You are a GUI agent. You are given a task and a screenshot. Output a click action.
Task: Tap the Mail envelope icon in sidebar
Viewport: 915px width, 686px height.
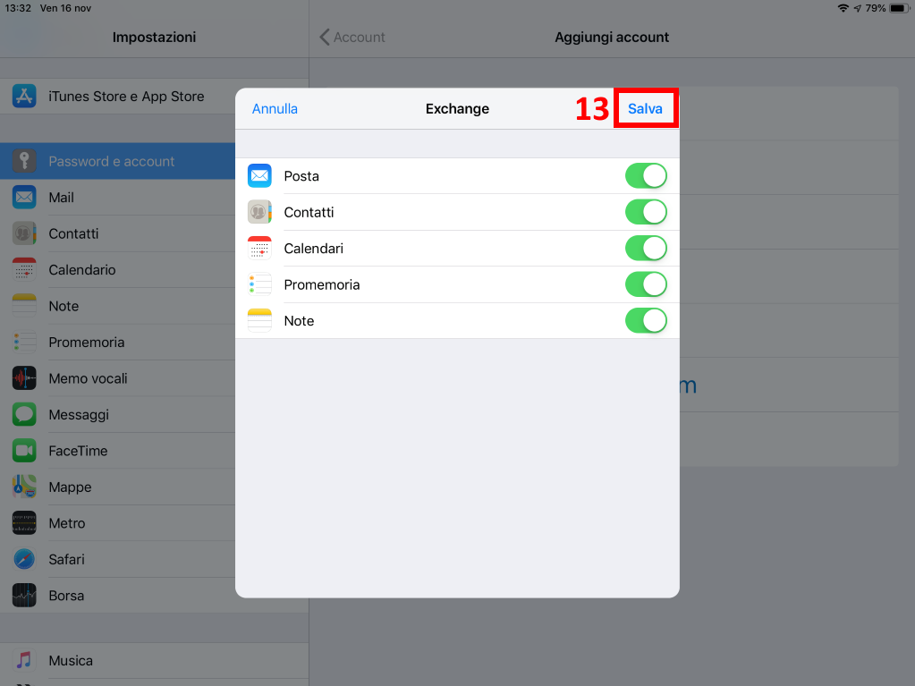(x=24, y=197)
